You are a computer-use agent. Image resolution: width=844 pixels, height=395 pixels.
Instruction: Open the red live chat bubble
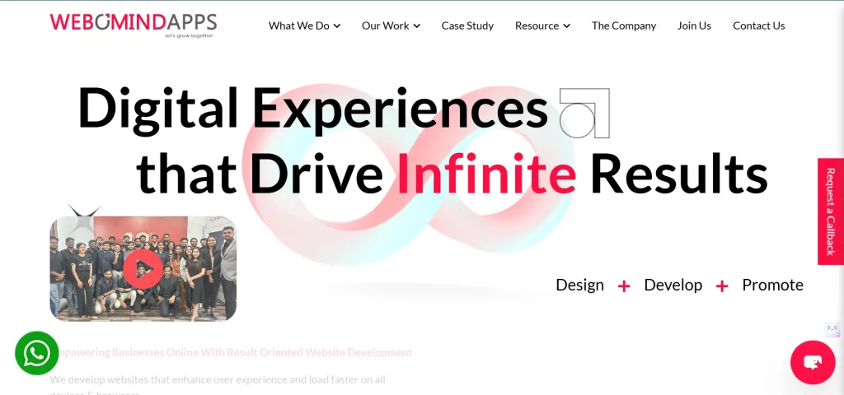tap(813, 362)
